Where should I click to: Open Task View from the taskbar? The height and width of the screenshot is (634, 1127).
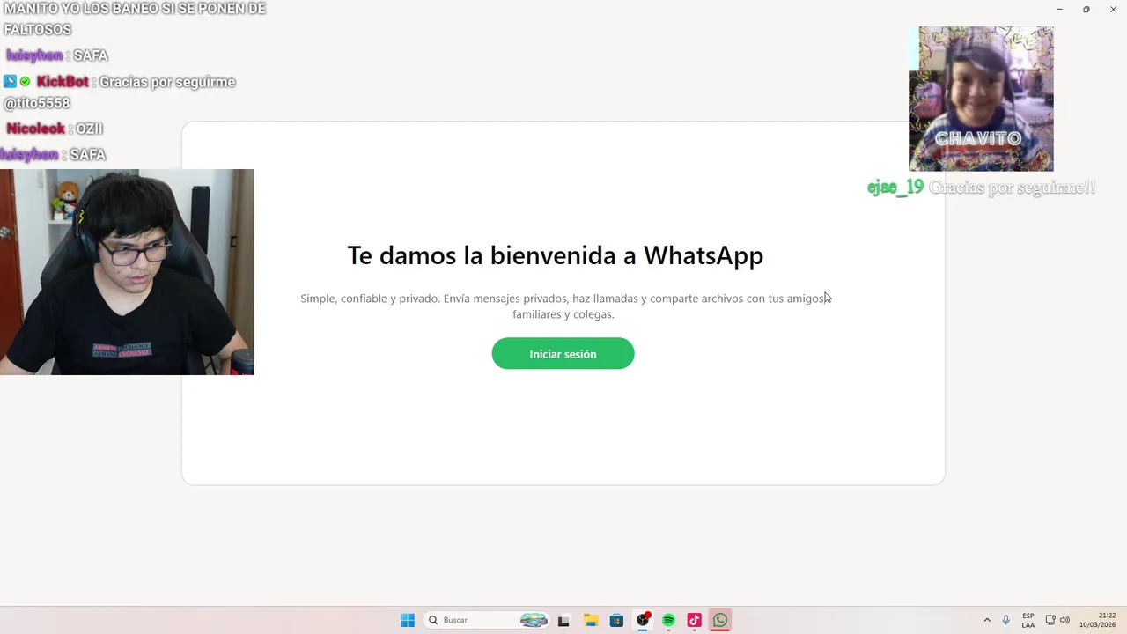pyautogui.click(x=563, y=620)
